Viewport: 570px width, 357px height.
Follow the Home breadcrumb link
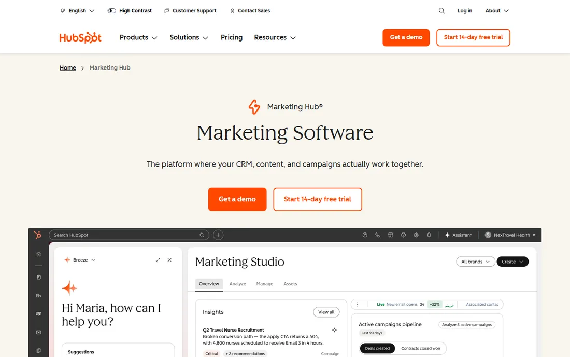(67, 67)
